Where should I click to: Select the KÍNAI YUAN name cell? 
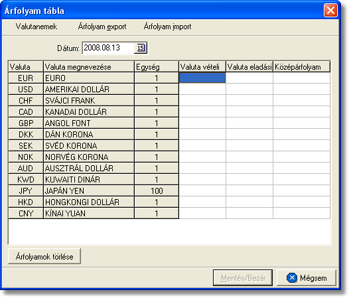tap(89, 213)
